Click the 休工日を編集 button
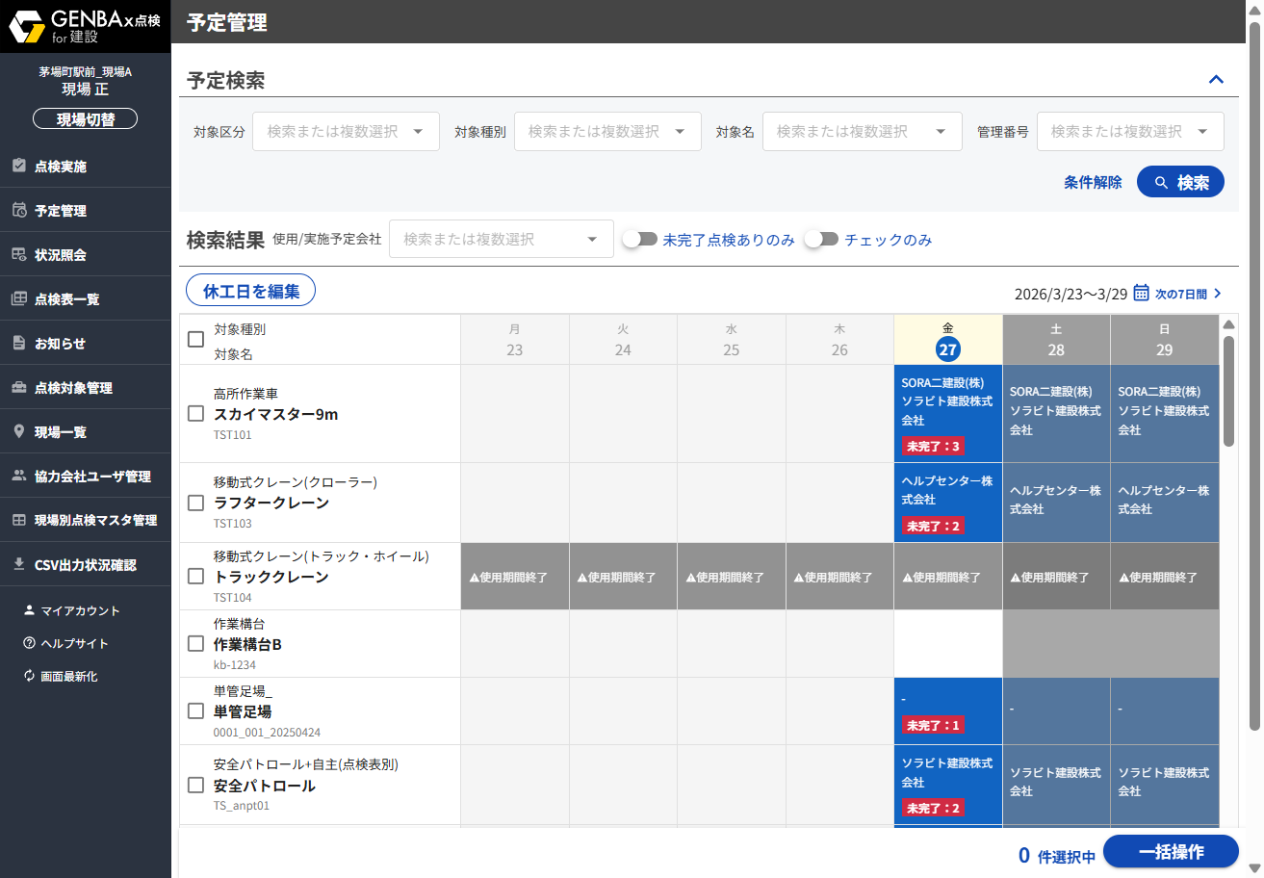The height and width of the screenshot is (878, 1264). [x=250, y=290]
